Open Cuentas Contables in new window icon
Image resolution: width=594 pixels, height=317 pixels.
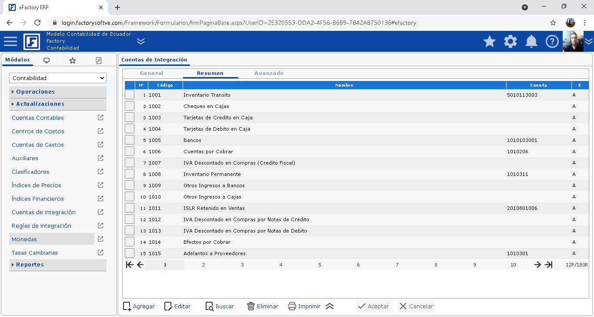point(100,118)
